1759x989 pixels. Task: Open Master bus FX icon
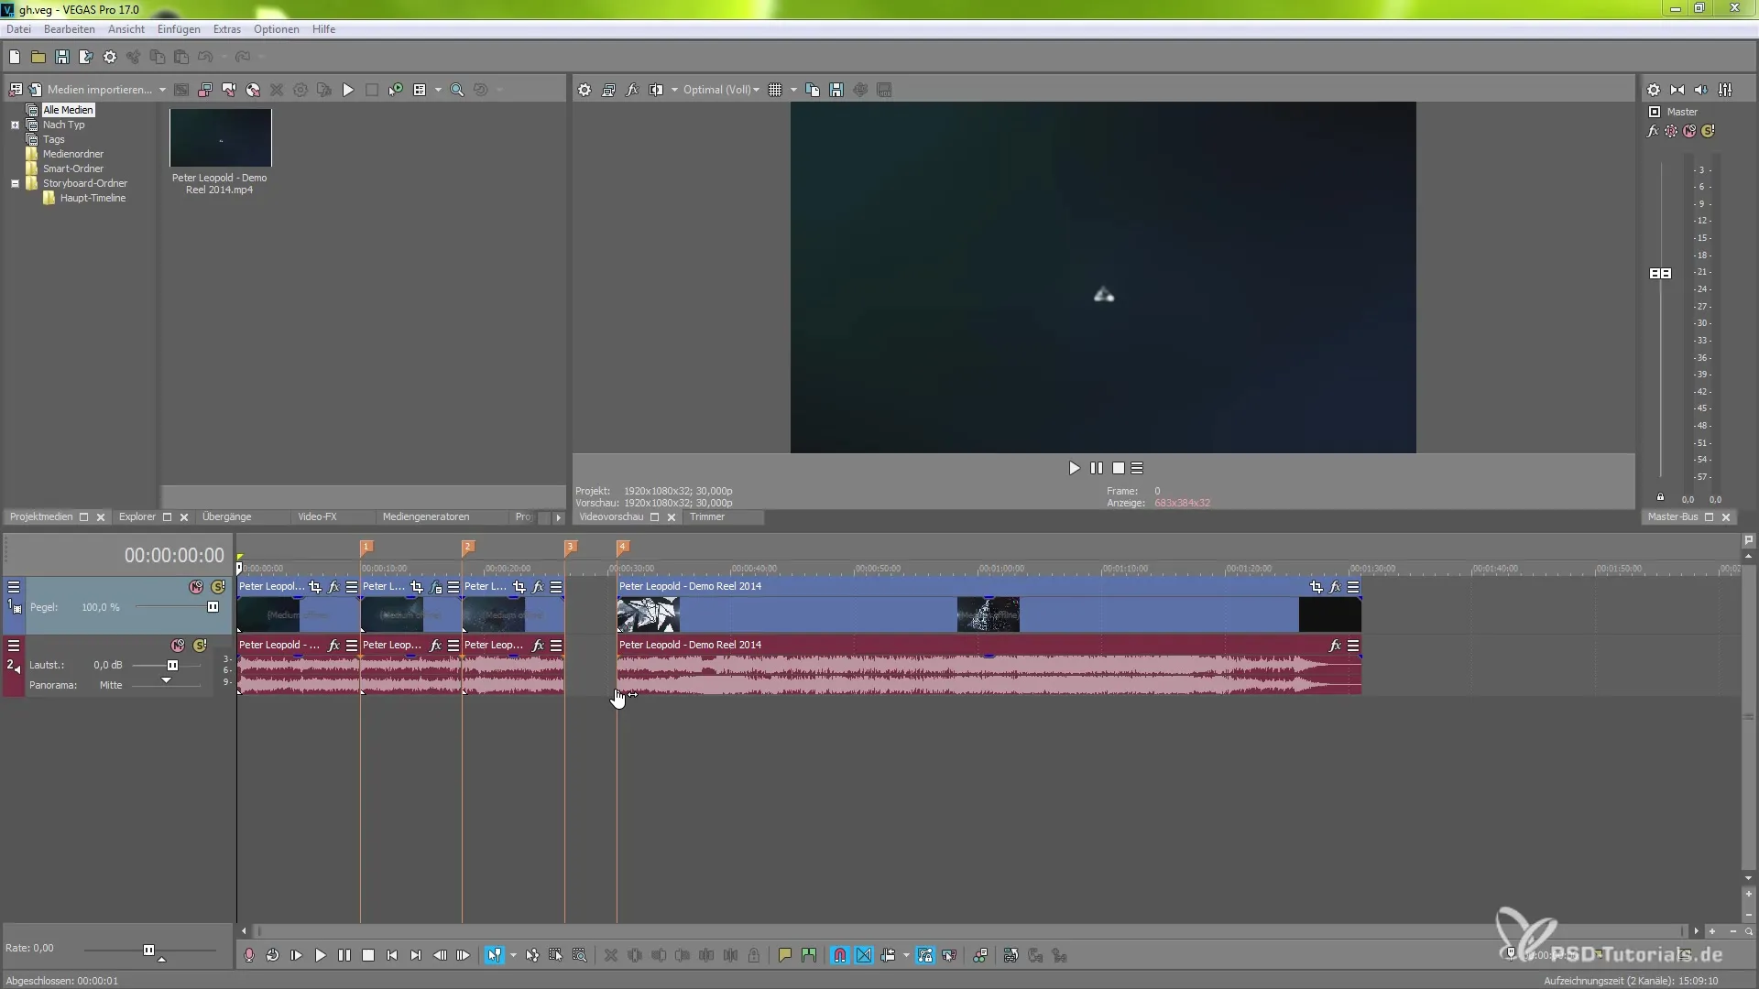tap(1653, 131)
